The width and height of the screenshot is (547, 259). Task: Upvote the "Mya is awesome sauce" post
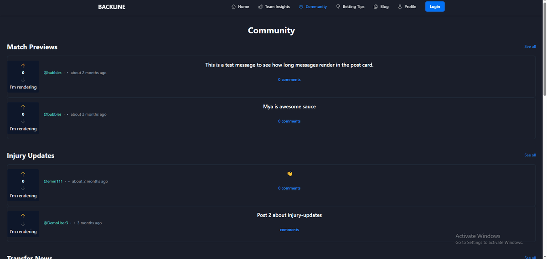pos(23,107)
